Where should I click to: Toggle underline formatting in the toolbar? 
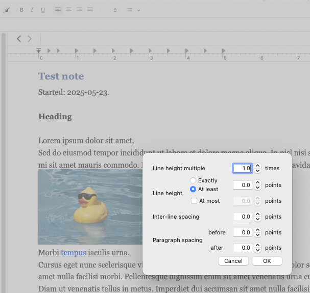click(43, 10)
